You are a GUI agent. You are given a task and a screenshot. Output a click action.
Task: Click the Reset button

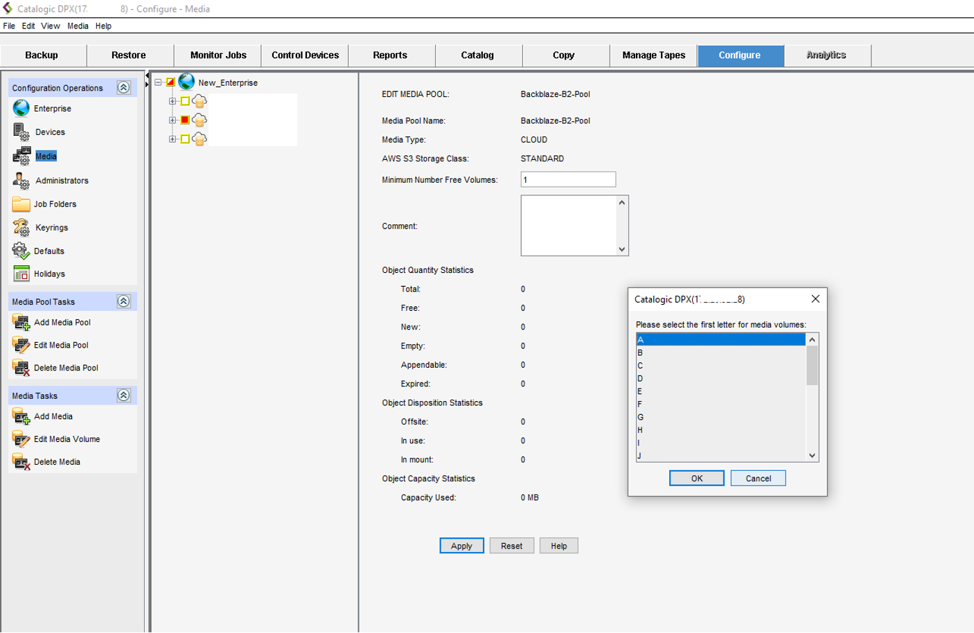point(512,546)
